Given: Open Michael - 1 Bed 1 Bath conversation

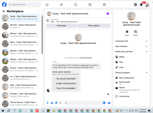Looking at the screenshot, I should click(21, 35).
